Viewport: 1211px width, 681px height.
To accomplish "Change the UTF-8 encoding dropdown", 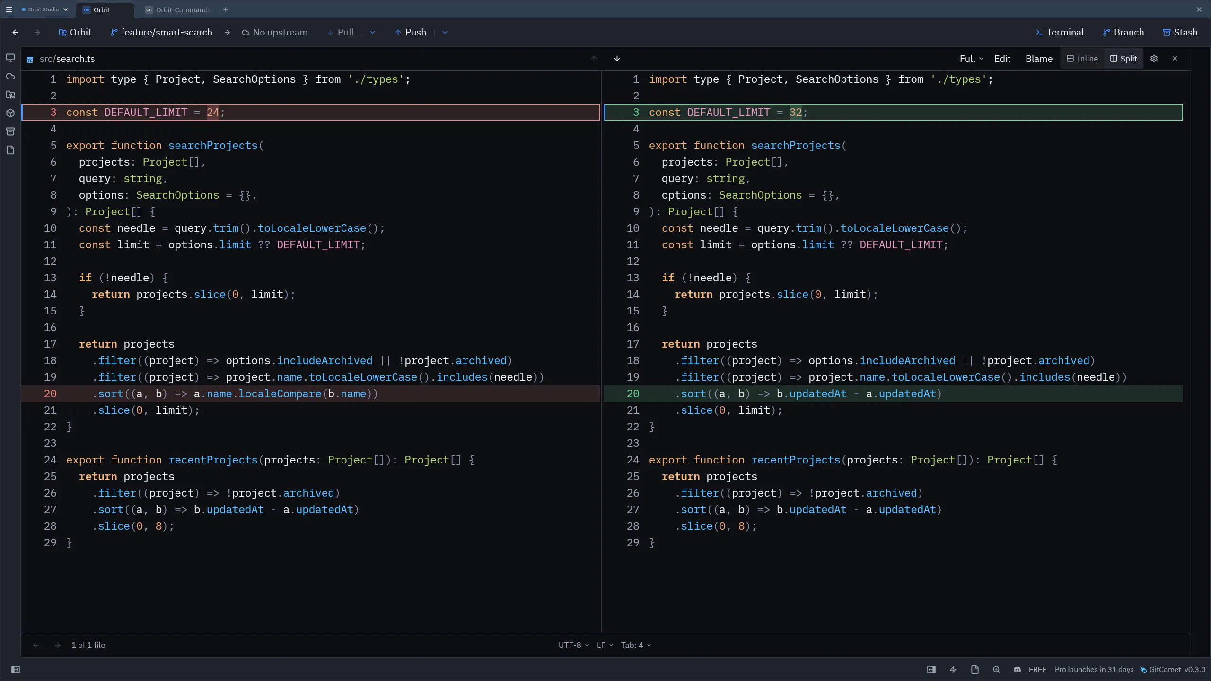I will coord(573,645).
